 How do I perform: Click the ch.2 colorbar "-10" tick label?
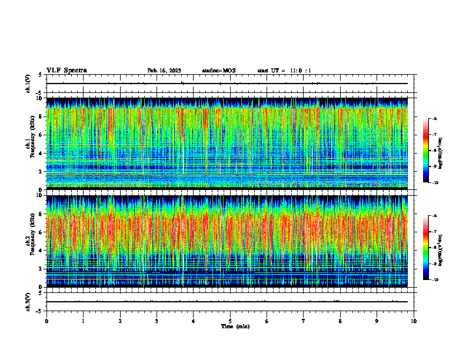[x=435, y=280]
